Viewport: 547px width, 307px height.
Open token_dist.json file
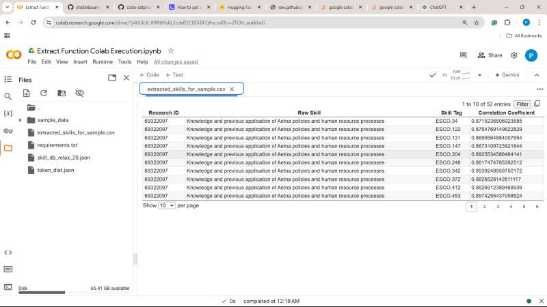click(x=55, y=170)
